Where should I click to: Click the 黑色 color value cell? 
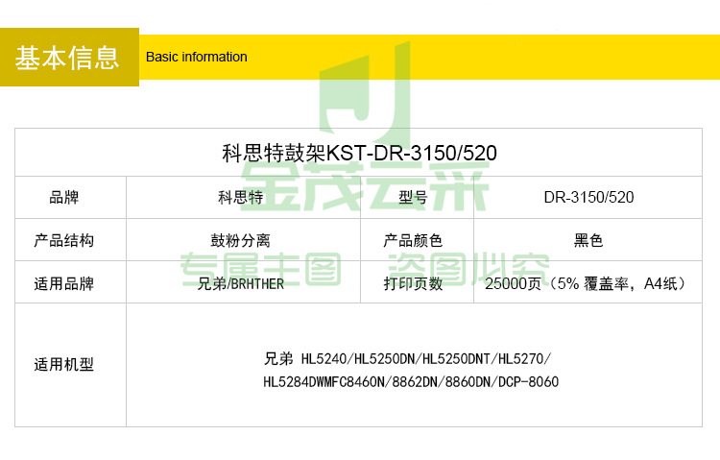(x=588, y=240)
